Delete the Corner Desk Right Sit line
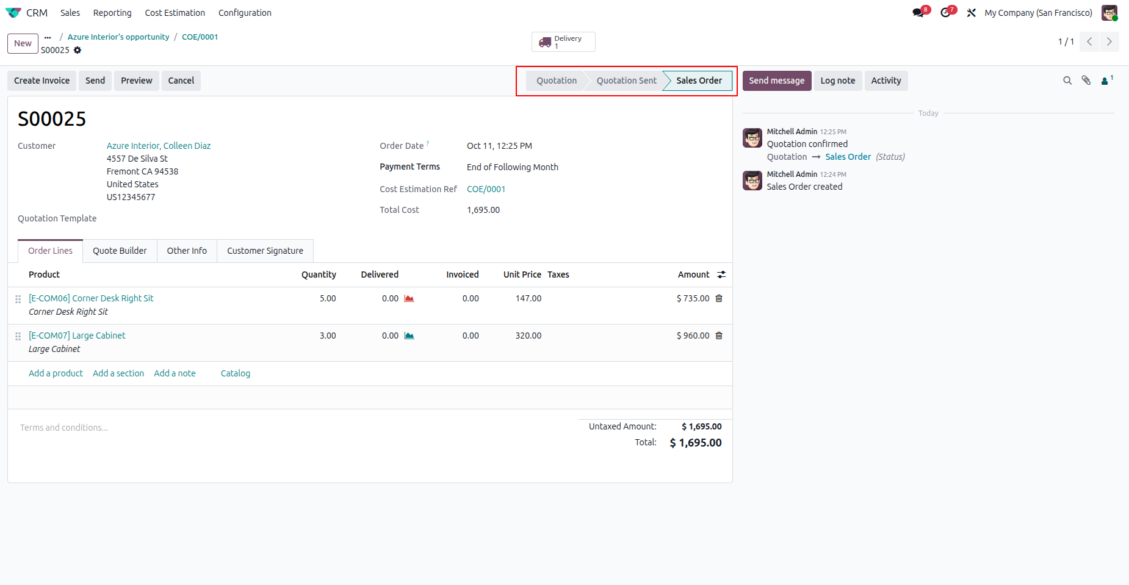Viewport: 1129px width, 585px height. coord(719,298)
